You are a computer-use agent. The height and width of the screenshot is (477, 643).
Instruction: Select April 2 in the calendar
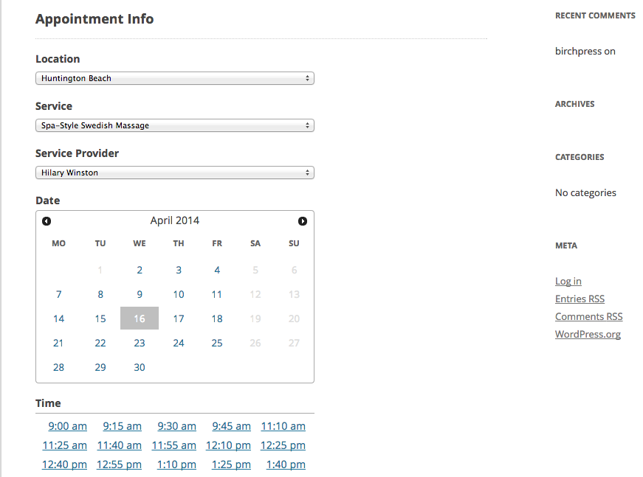[140, 270]
